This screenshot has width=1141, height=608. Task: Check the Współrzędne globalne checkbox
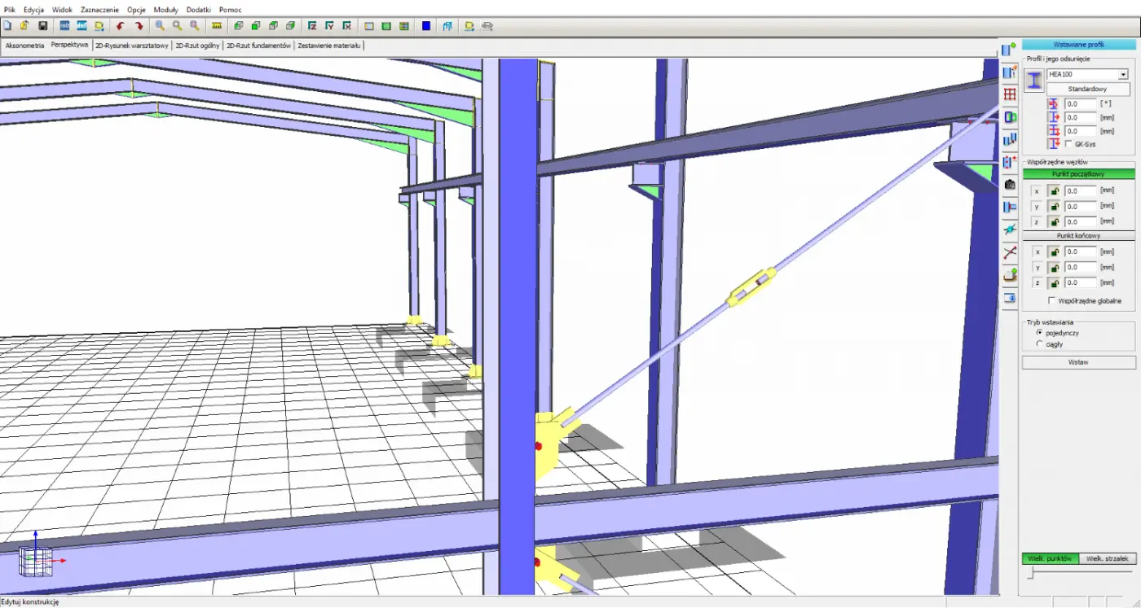click(1051, 301)
